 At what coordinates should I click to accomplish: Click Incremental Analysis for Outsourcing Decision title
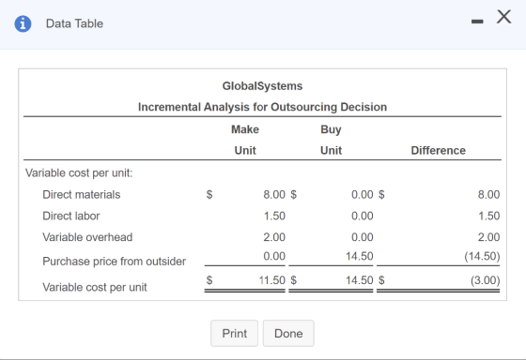pos(262,107)
